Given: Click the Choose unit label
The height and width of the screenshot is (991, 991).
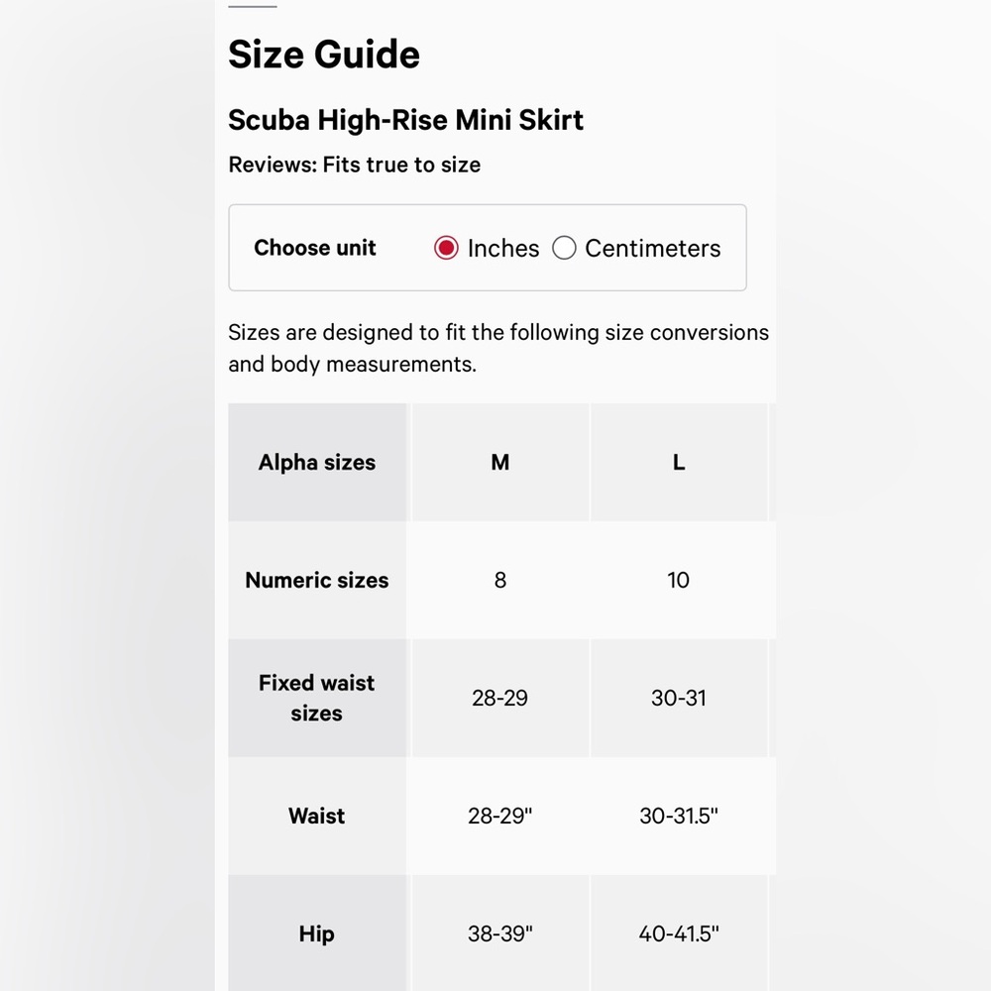Looking at the screenshot, I should point(315,248).
